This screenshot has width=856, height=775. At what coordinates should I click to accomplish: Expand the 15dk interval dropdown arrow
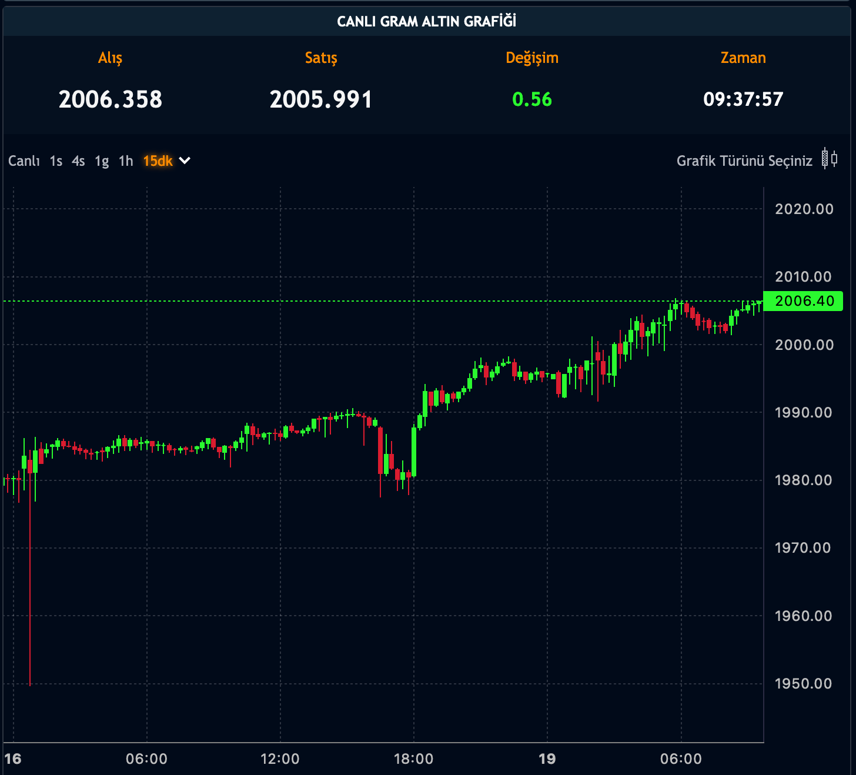point(185,161)
